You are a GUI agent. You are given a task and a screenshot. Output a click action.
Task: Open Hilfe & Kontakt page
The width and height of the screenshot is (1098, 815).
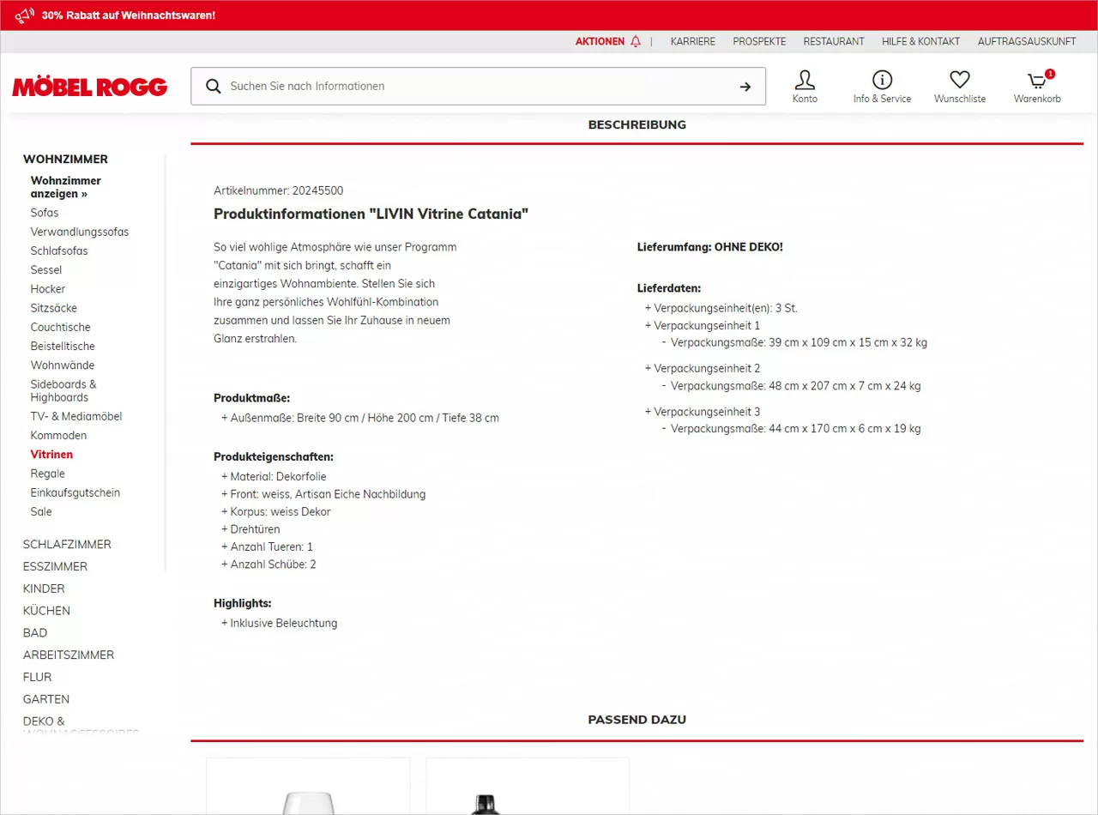pos(920,41)
